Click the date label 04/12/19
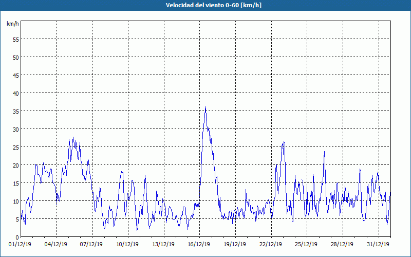411x257 pixels. (56, 244)
